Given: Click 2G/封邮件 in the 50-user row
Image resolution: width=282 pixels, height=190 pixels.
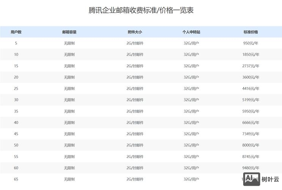Looking at the screenshot, I should point(135,145).
